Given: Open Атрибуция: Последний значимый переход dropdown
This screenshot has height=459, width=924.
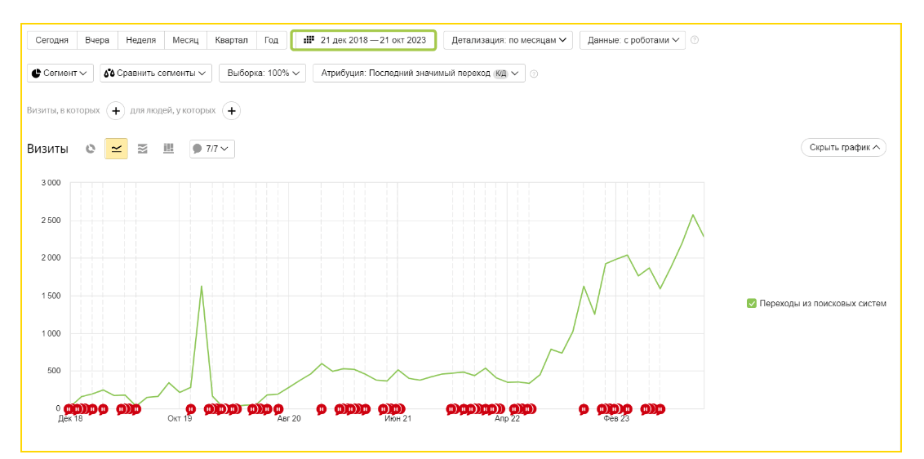Looking at the screenshot, I should tap(419, 74).
